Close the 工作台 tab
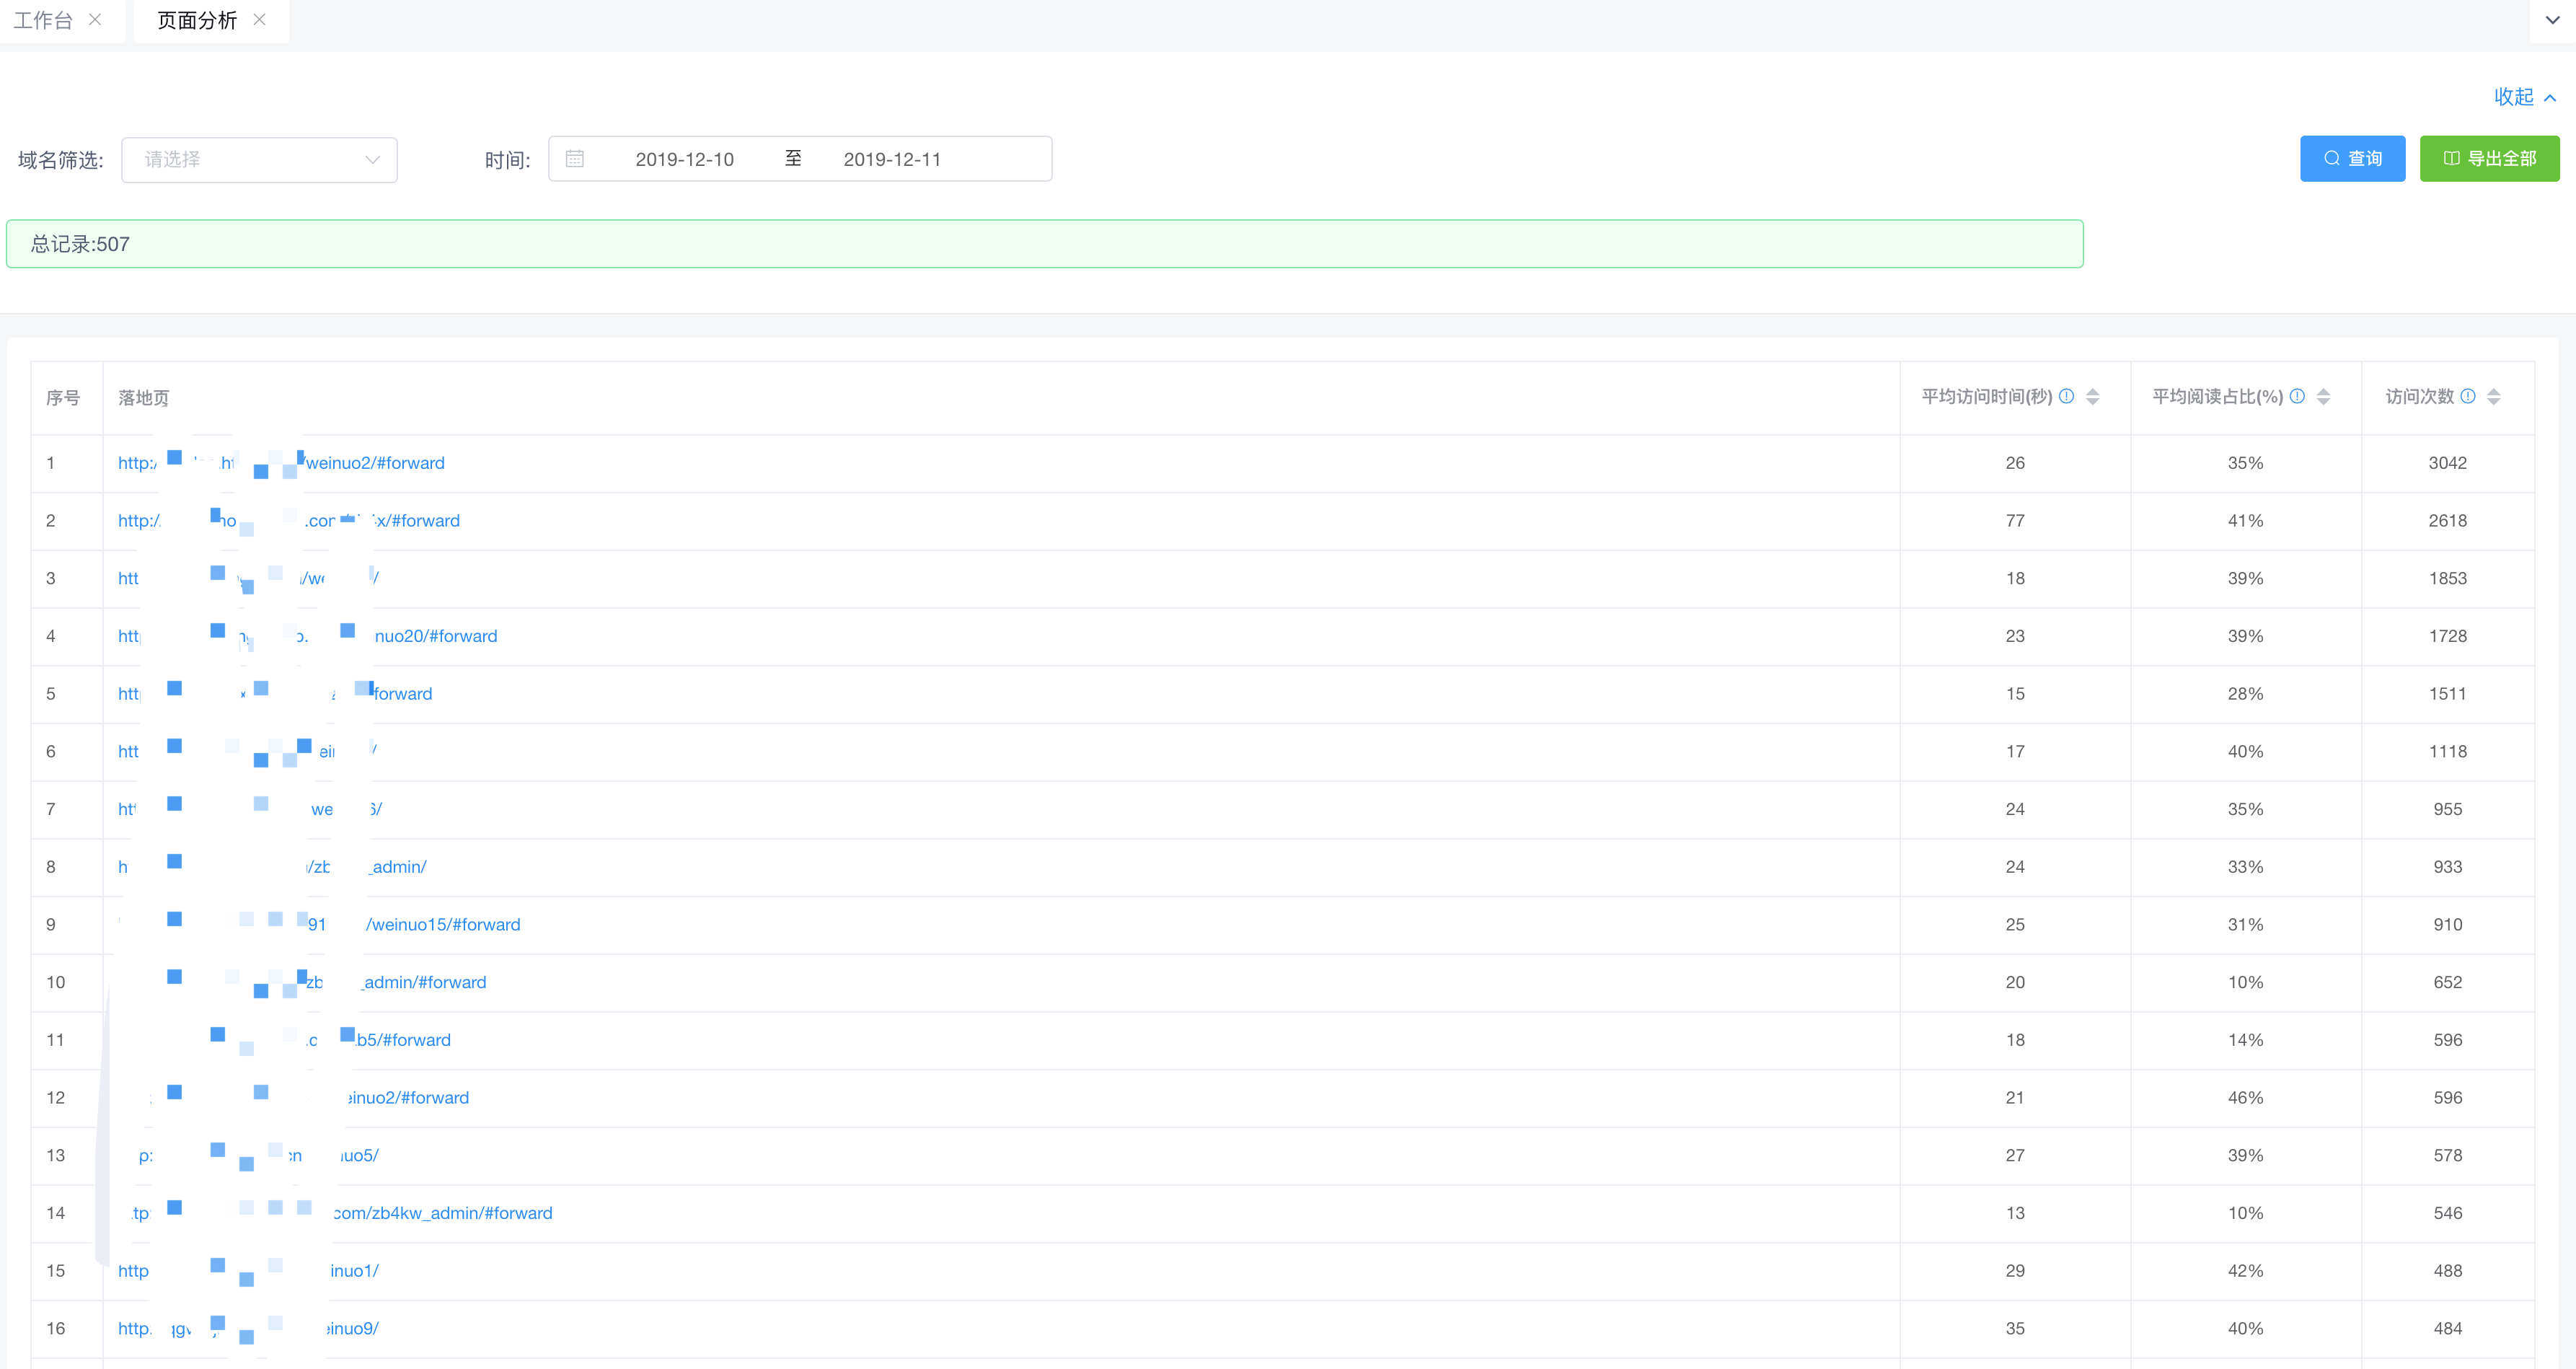 pyautogui.click(x=95, y=20)
